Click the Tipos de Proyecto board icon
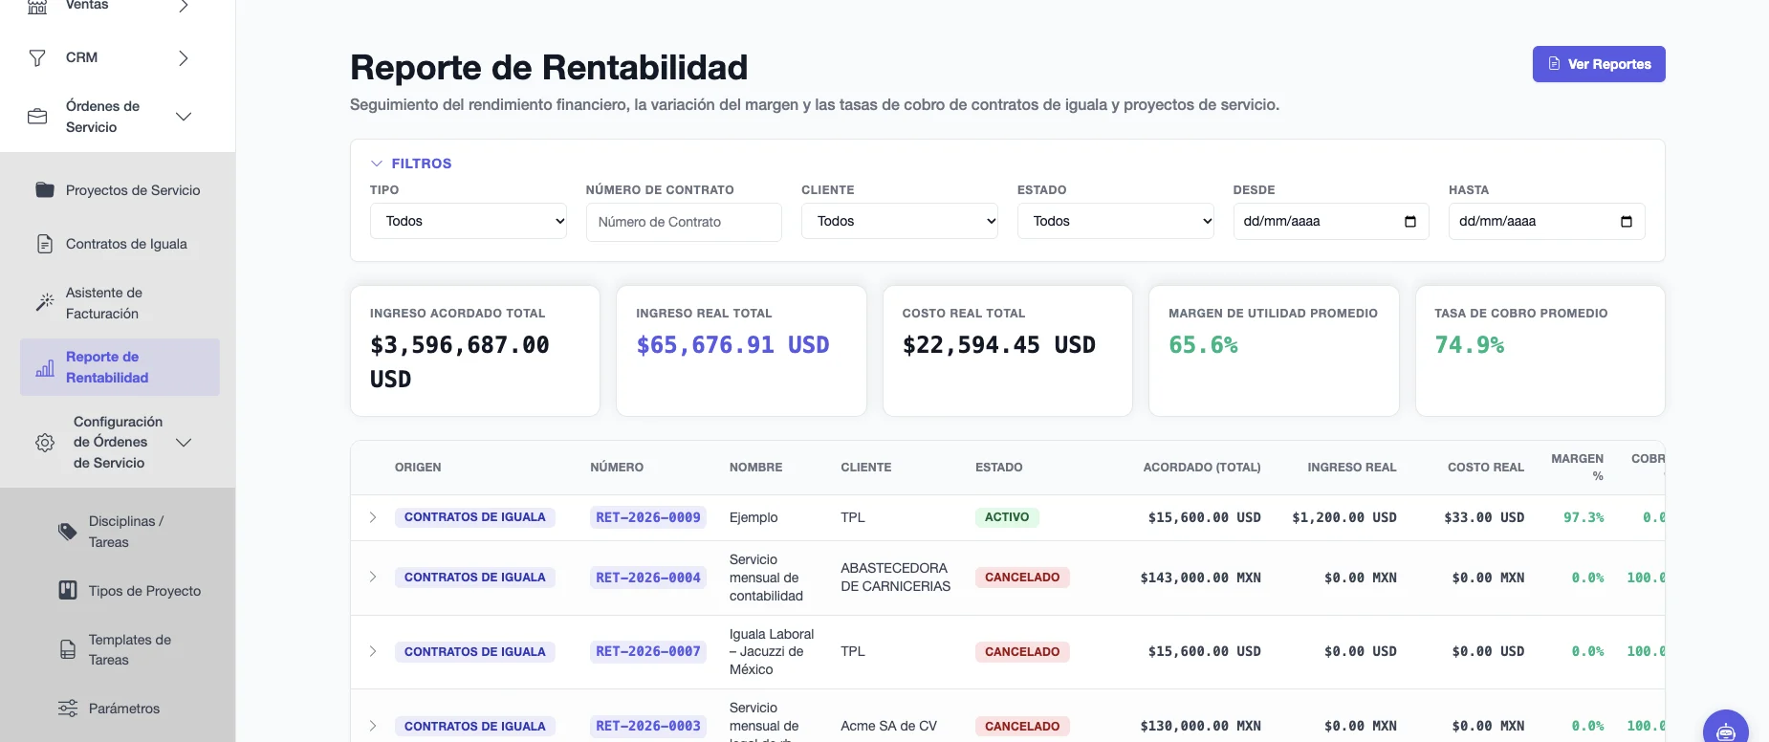1769x742 pixels. [x=68, y=590]
